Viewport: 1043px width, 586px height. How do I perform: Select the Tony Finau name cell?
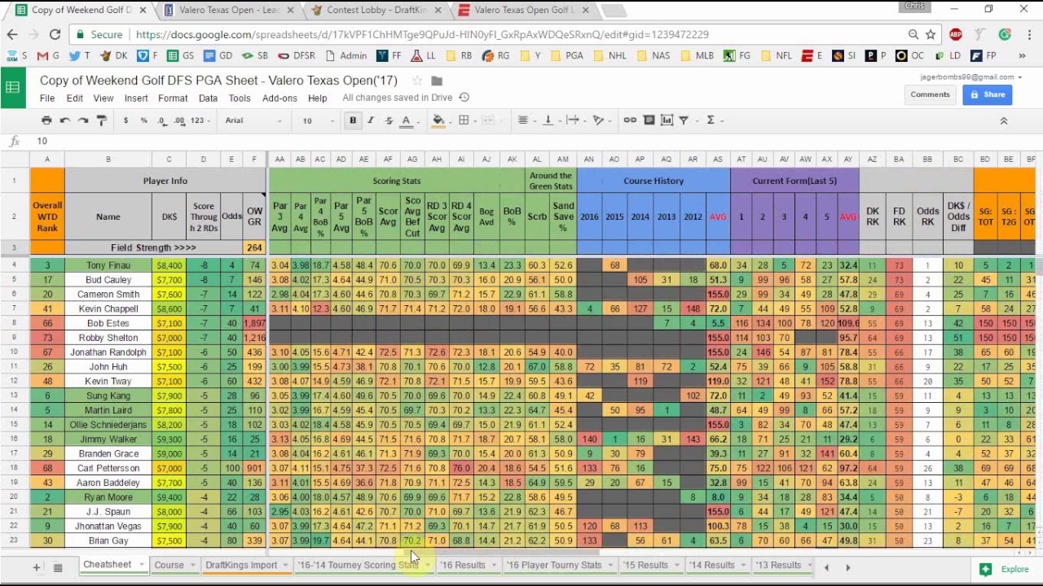(108, 265)
